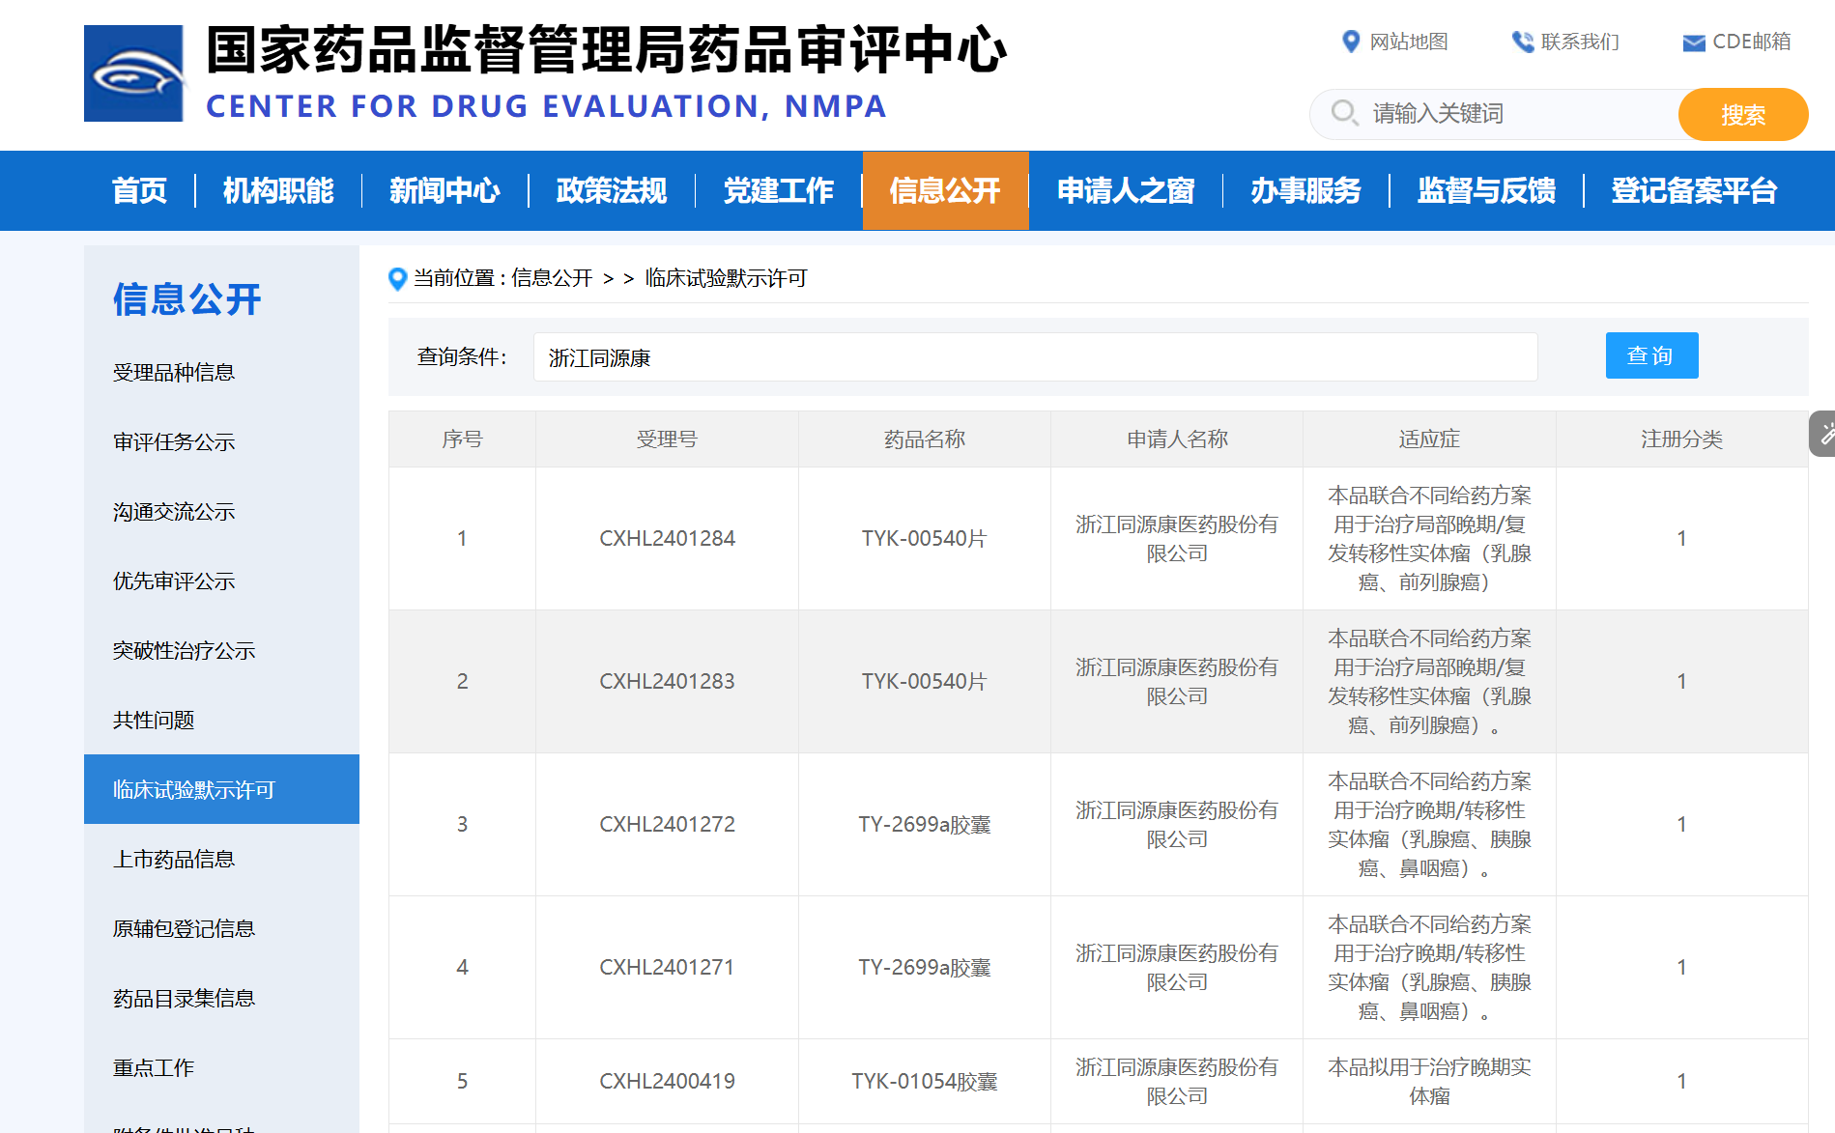Open the 新闻中心 navigation item
Viewport: 1835px width, 1133px height.
click(444, 190)
